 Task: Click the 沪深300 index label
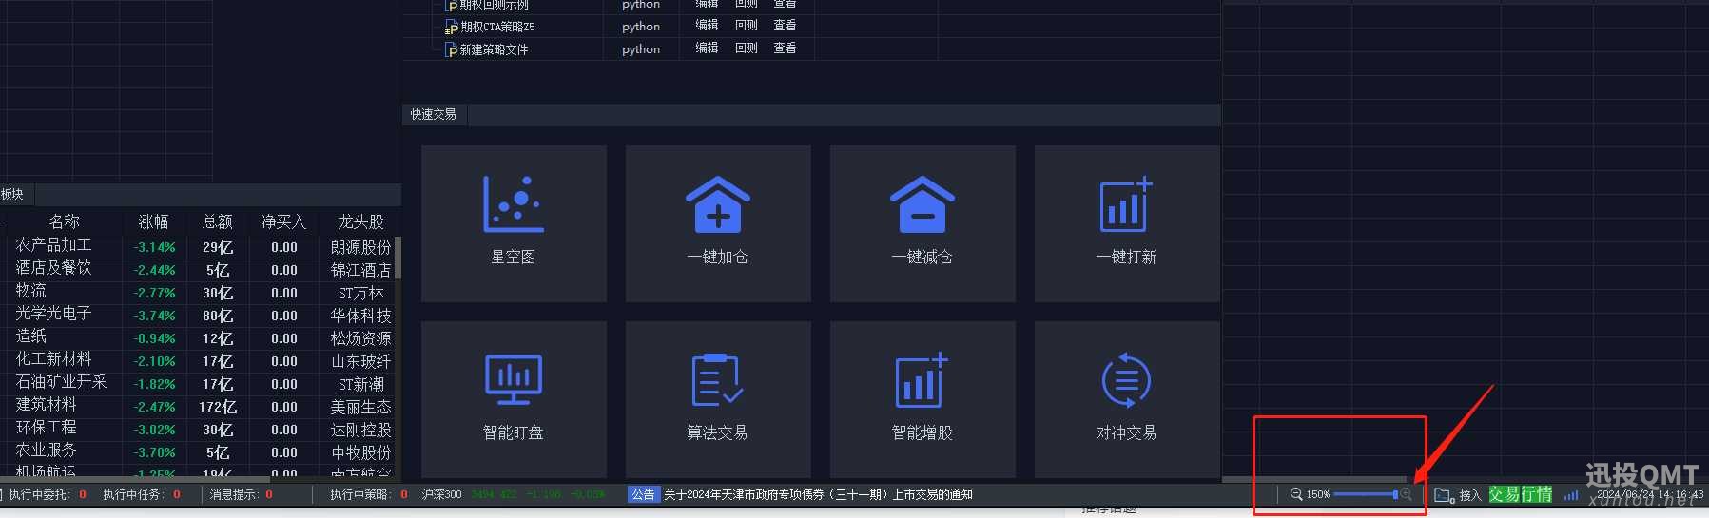tap(442, 494)
